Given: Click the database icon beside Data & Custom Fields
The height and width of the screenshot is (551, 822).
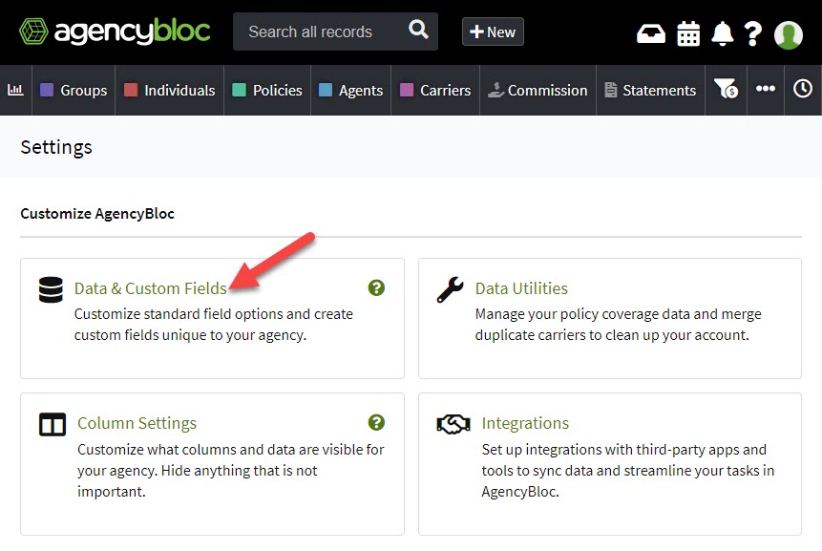Looking at the screenshot, I should [x=51, y=288].
